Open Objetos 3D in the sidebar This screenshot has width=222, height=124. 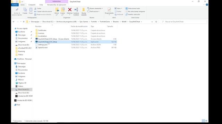[x=22, y=83]
